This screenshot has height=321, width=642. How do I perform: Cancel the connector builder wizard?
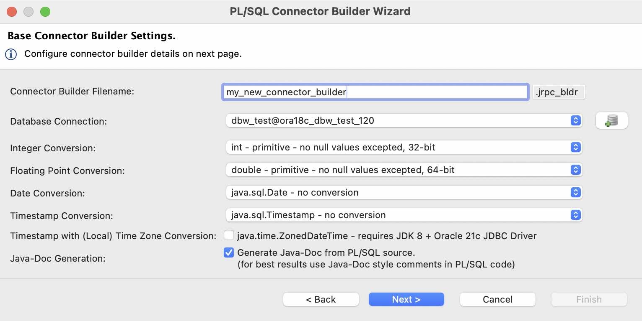tap(497, 299)
